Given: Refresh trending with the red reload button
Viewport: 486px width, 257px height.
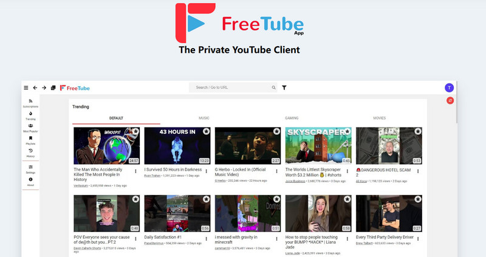Looking at the screenshot, I should point(450,100).
